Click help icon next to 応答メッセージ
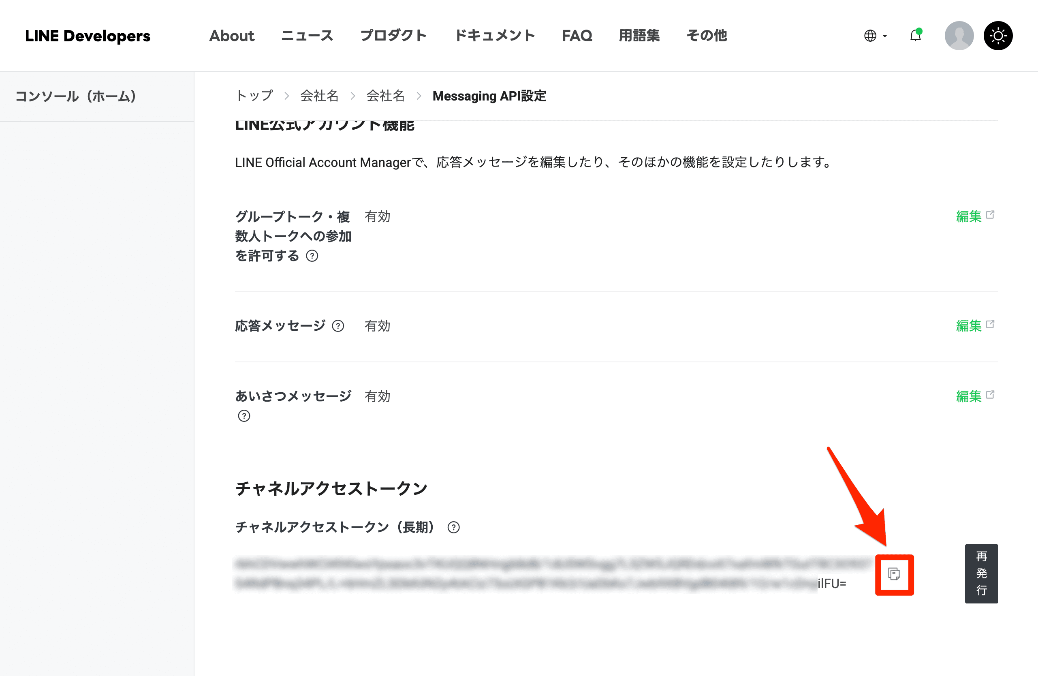1038x676 pixels. pos(338,326)
